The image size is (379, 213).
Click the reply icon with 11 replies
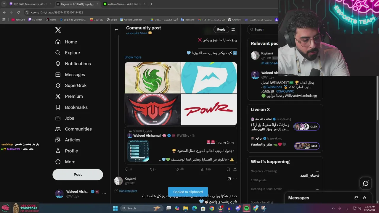click(x=128, y=169)
